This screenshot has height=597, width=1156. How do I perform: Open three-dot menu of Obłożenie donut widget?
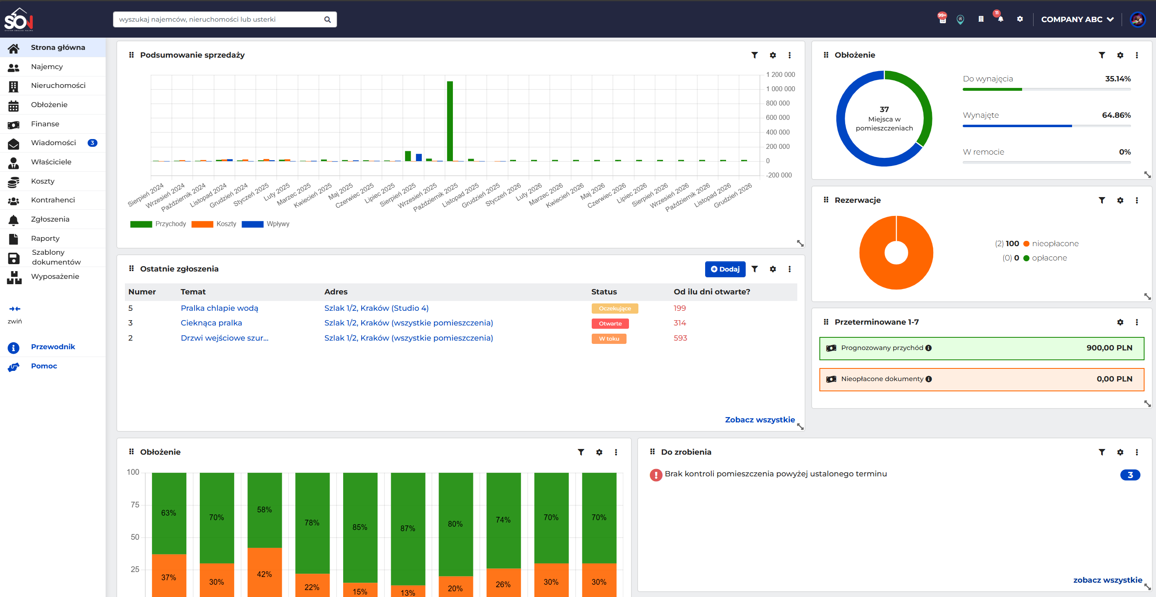point(1136,55)
